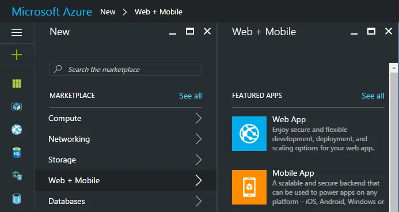Select the Web + Mobile category
Viewport: 399px width, 212px height.
pos(126,180)
